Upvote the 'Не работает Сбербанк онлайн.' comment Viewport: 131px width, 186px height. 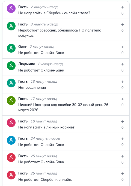point(123,174)
